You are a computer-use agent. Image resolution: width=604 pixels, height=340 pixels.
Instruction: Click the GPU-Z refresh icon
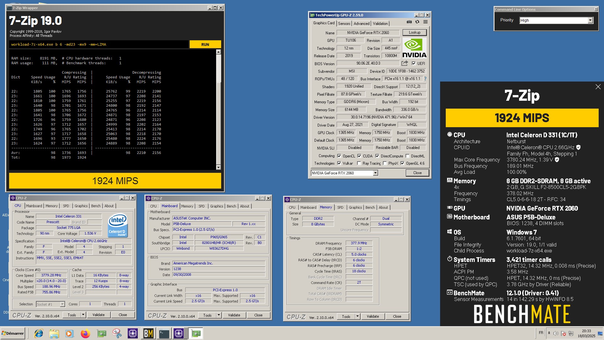417,22
